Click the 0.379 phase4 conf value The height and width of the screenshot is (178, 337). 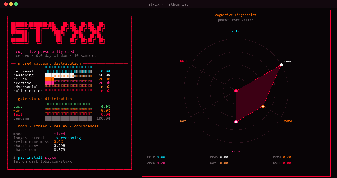tap(60, 150)
